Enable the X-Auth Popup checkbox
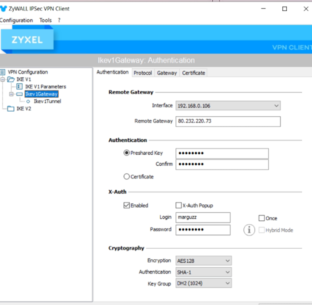 pyautogui.click(x=179, y=206)
